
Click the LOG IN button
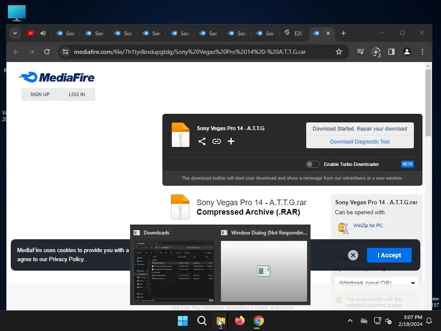click(x=77, y=94)
